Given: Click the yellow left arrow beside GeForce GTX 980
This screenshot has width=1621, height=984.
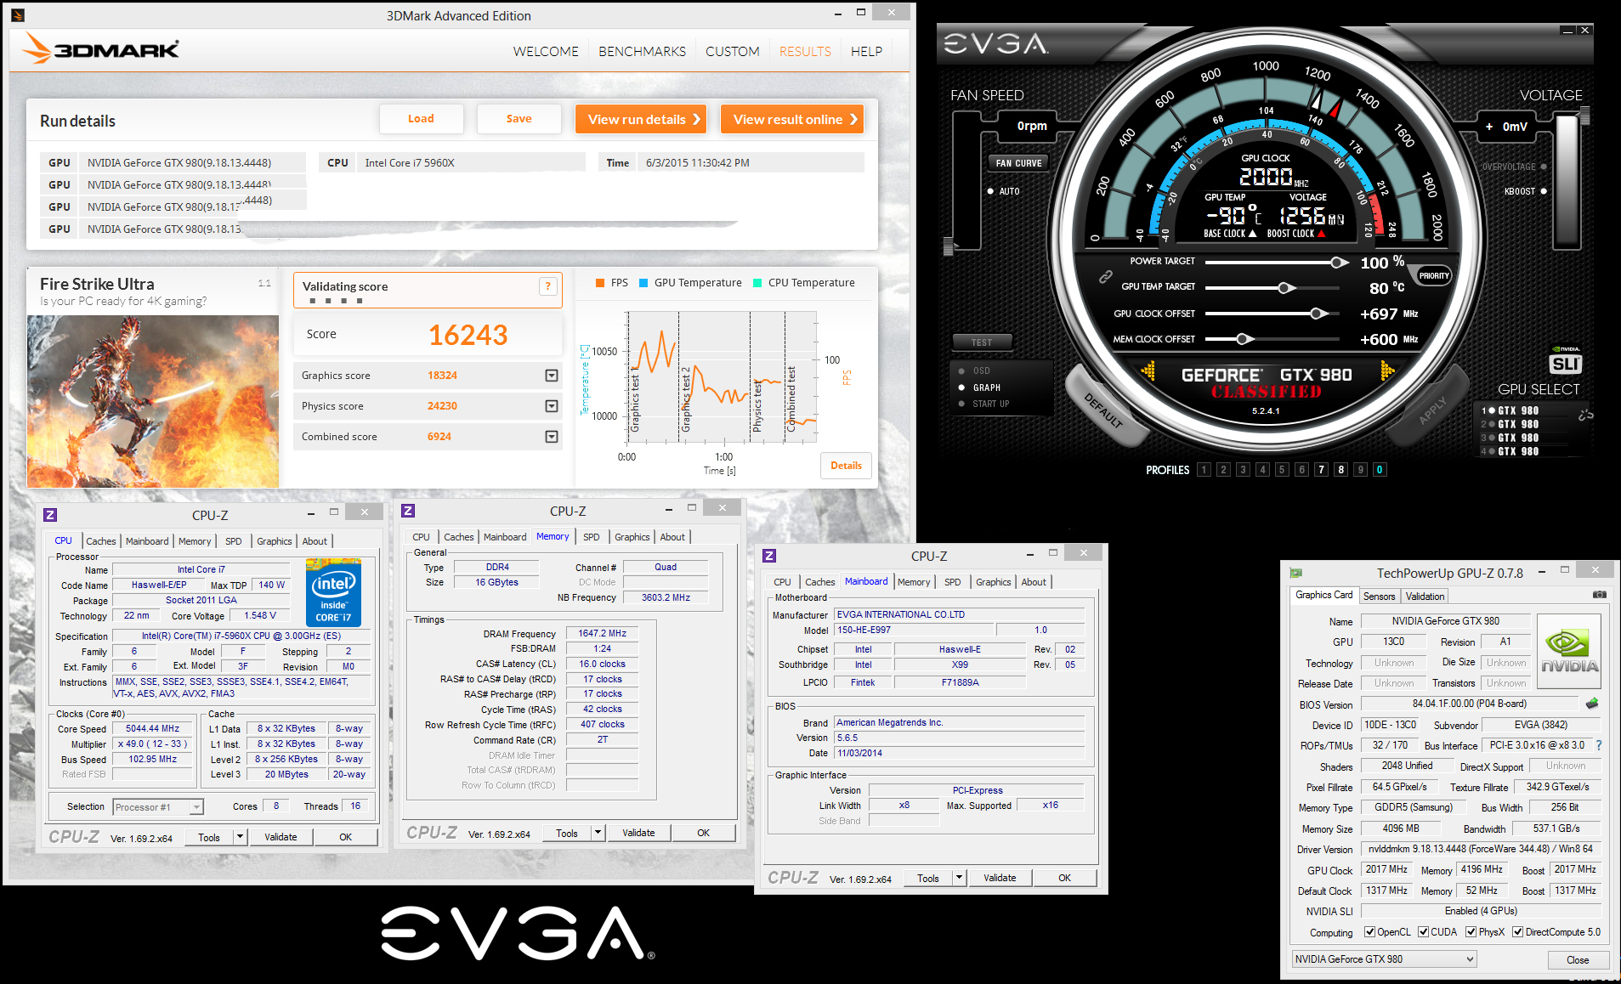Looking at the screenshot, I should 1148,370.
